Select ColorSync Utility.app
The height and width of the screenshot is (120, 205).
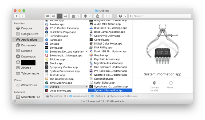click(x=110, y=36)
